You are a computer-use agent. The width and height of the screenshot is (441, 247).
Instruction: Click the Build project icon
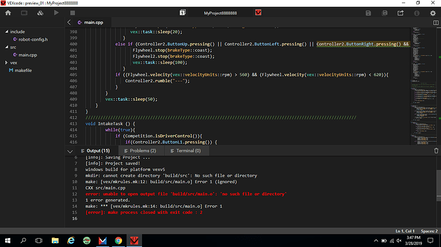40,13
